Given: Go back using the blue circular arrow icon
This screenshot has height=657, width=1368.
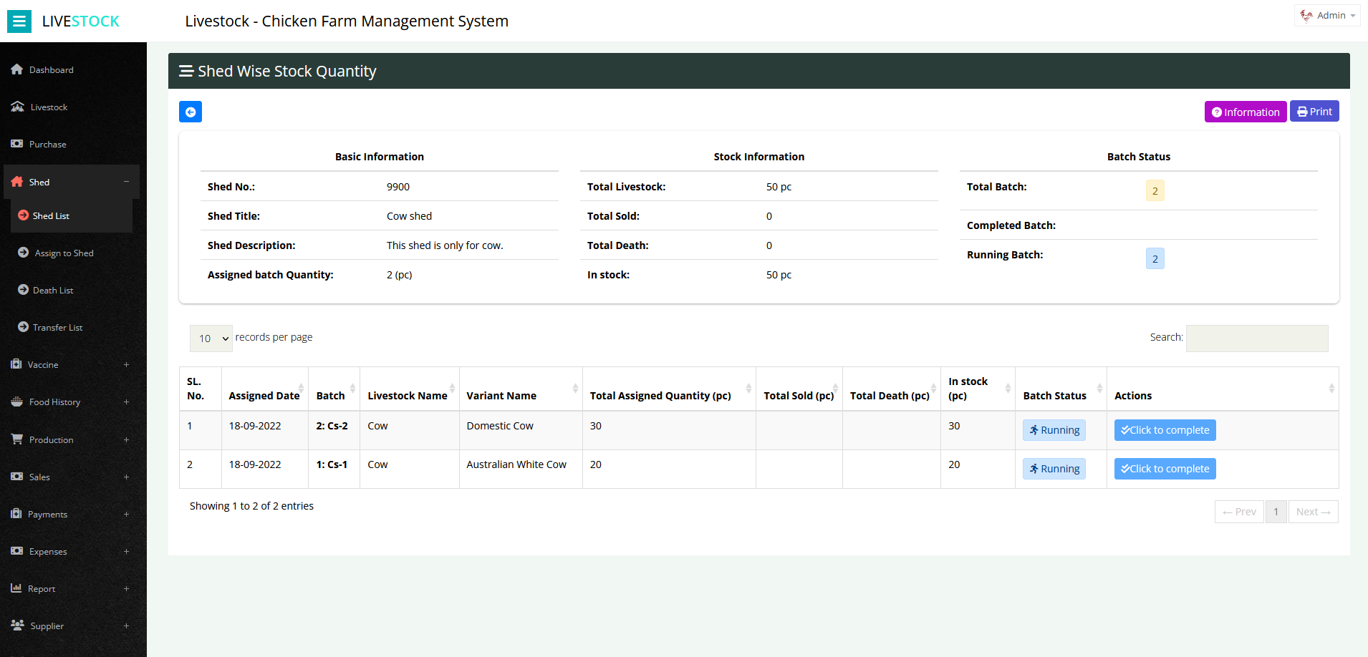Looking at the screenshot, I should pos(190,112).
